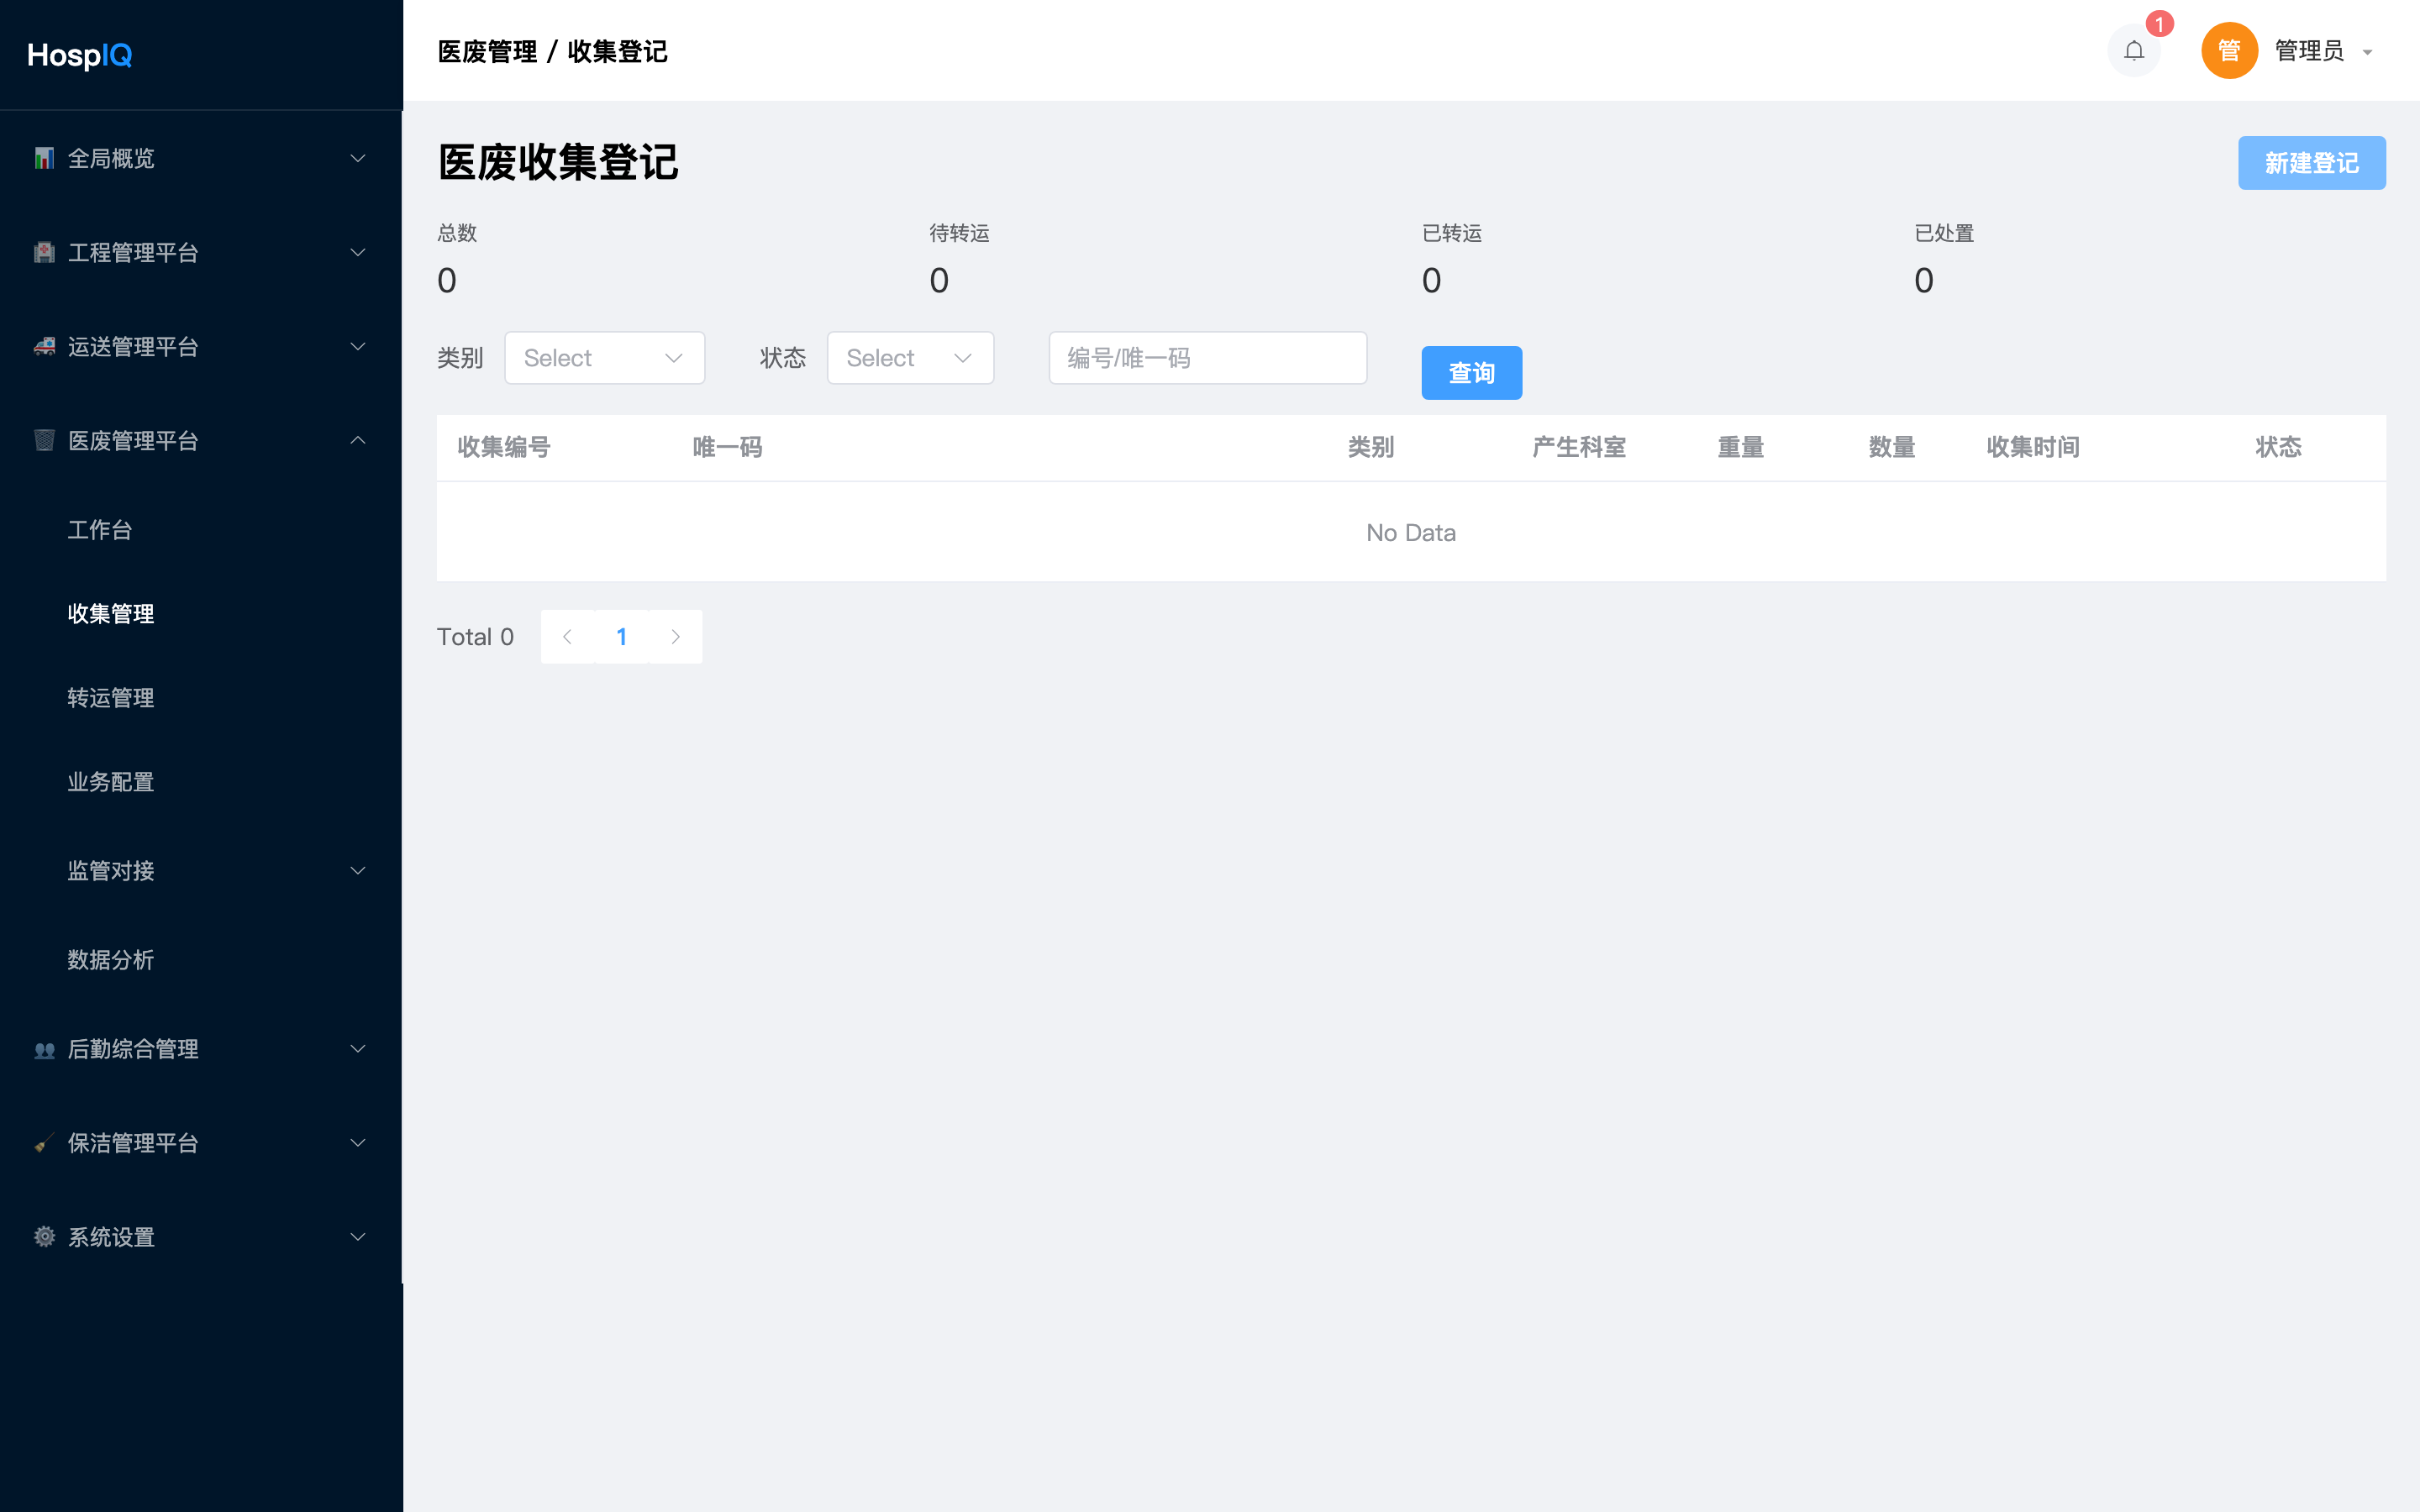Screen dimensions: 2420x1512
Task: Click the 唯一码 column header
Action: [x=727, y=447]
